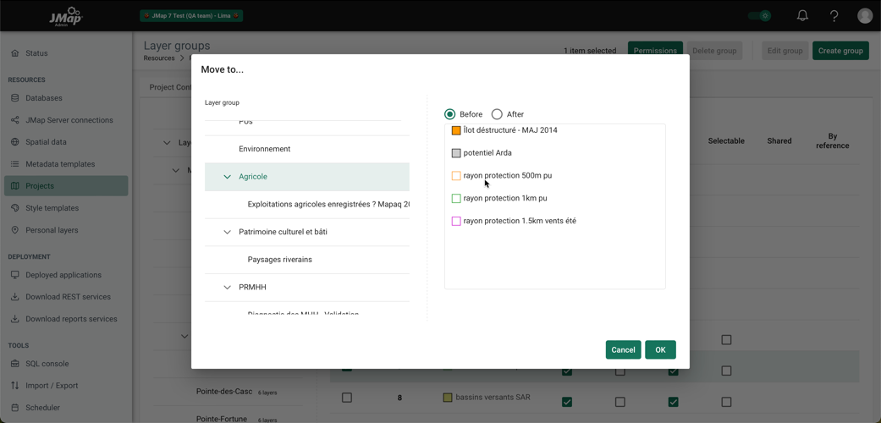Select Environnement in layer group tree

pos(264,149)
